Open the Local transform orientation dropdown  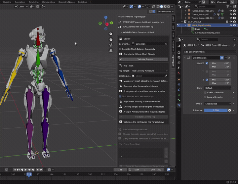tap(21, 7)
